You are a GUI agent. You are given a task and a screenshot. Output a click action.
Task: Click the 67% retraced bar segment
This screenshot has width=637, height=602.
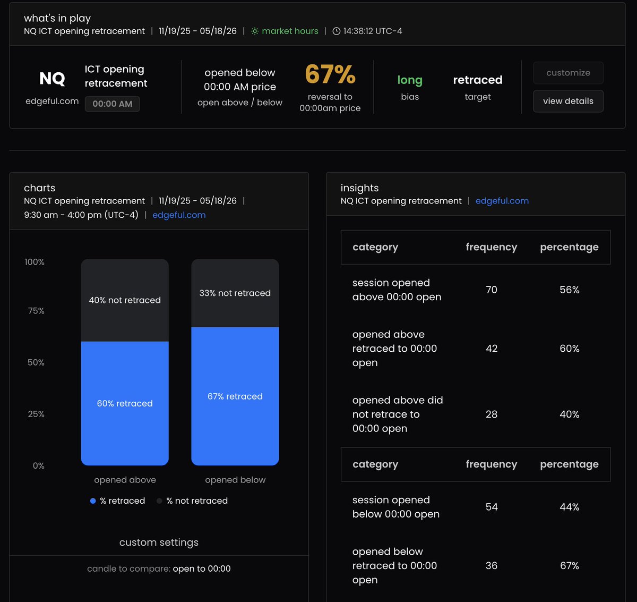coord(235,396)
